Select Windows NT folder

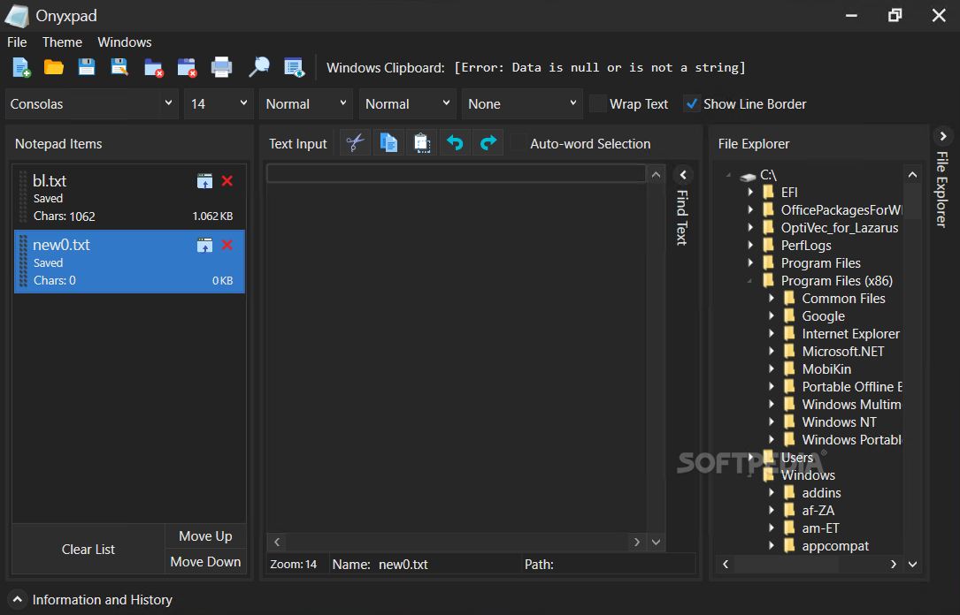[839, 422]
